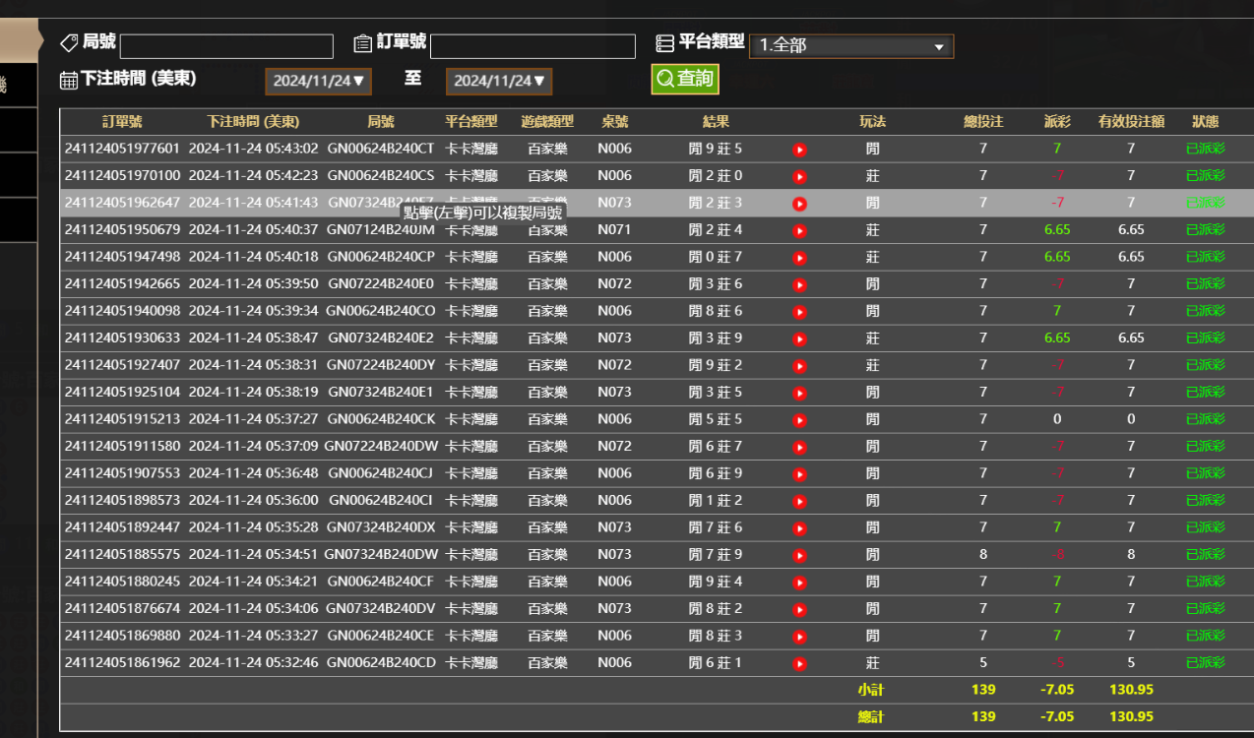Copy round number GN07324B240E2
The width and height of the screenshot is (1254, 738).
pyautogui.click(x=380, y=338)
